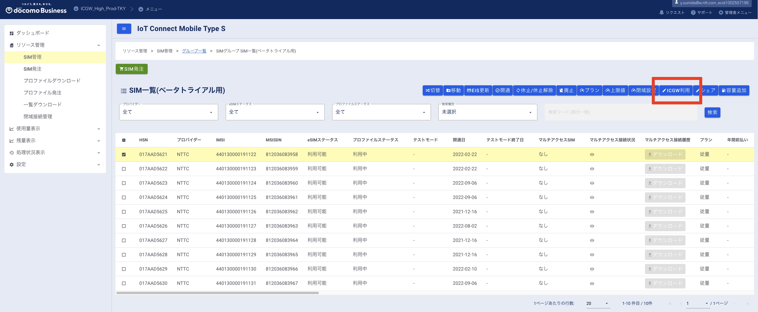Click the EIS更新 toolbar button

pyautogui.click(x=478, y=90)
